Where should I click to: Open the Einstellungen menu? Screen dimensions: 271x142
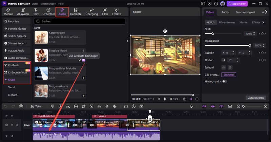click(x=47, y=4)
